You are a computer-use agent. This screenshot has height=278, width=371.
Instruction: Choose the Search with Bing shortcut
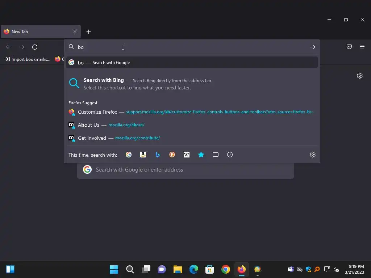click(x=192, y=84)
